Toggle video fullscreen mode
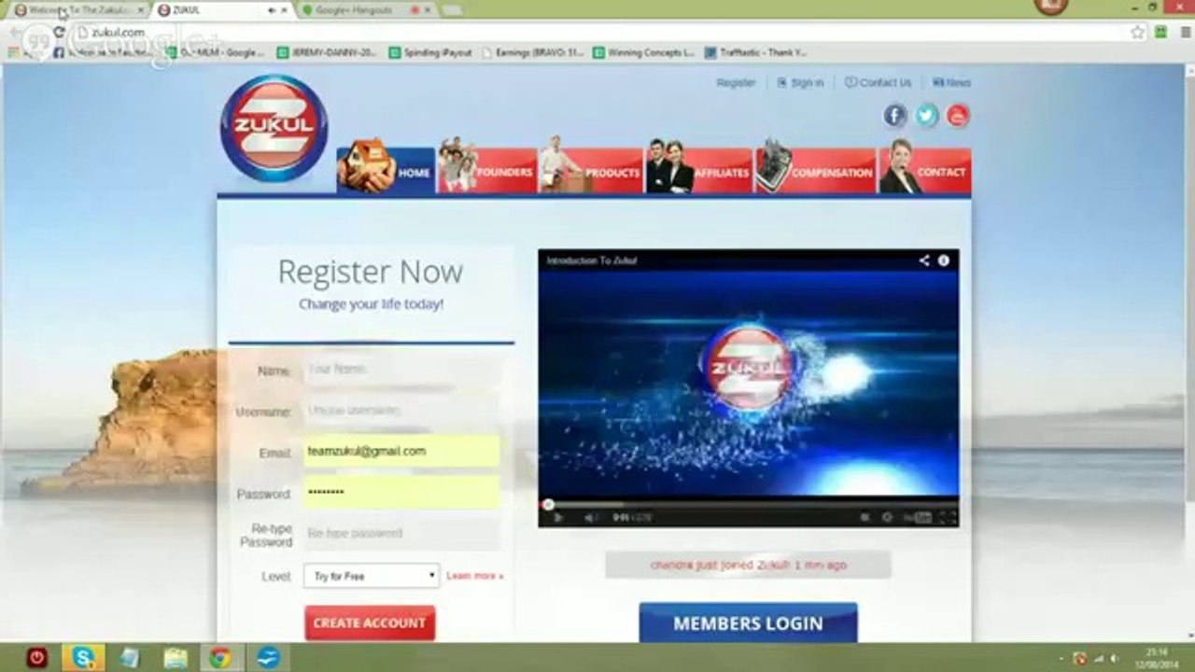 pyautogui.click(x=947, y=517)
